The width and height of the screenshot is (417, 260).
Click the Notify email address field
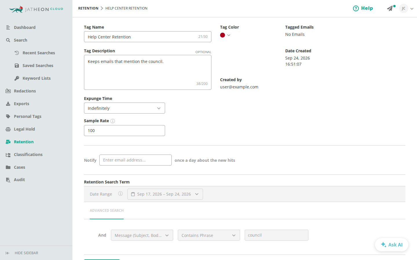(x=136, y=160)
